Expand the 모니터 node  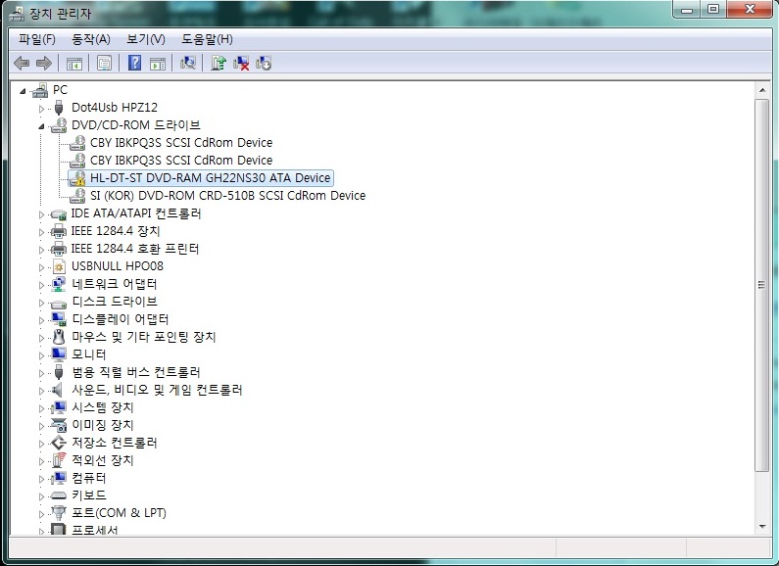tap(42, 355)
